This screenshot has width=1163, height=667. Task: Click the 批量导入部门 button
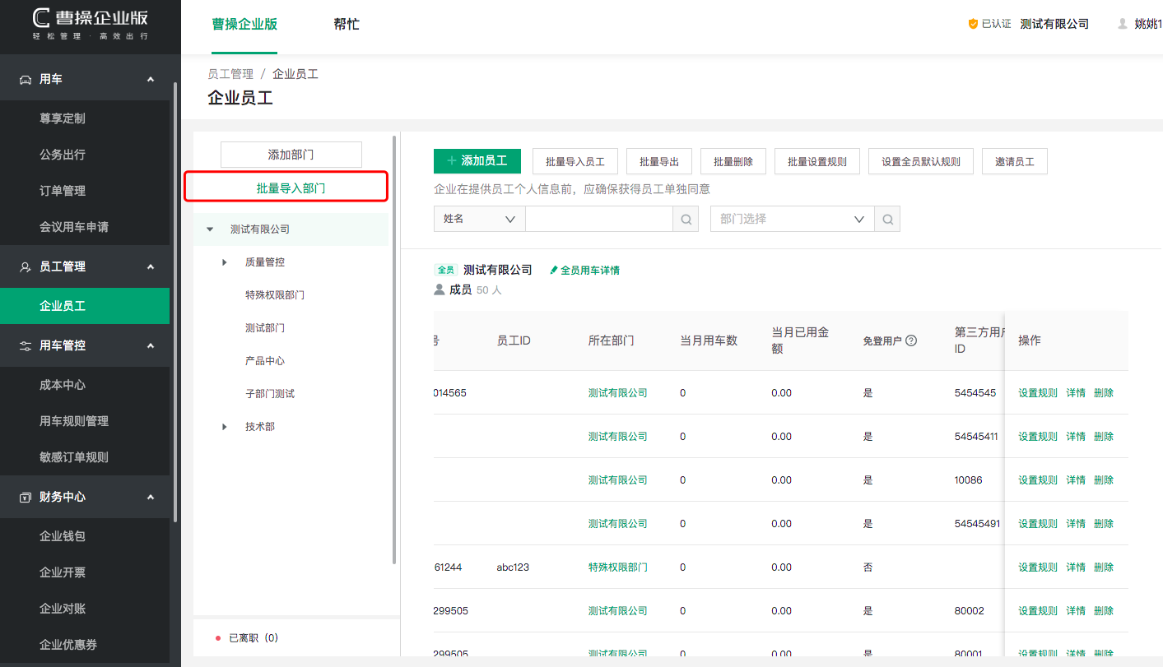(x=291, y=188)
